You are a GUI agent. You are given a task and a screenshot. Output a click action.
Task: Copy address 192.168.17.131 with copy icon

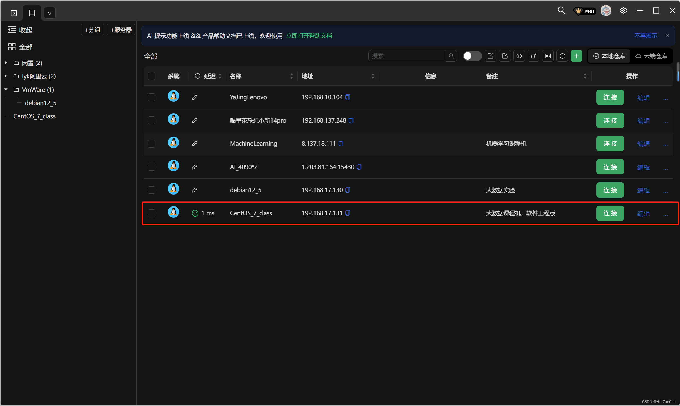coord(347,213)
